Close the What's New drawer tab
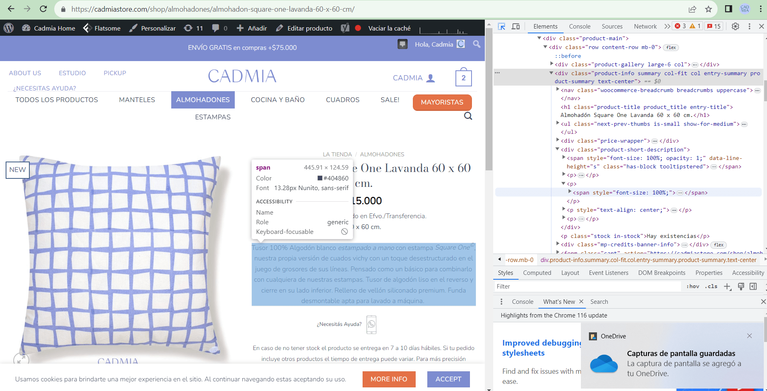The height and width of the screenshot is (391, 767). click(x=581, y=301)
